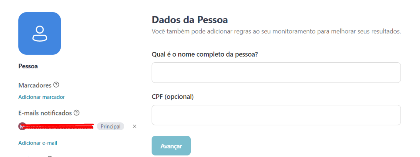Open the Marcadores help question-mark icon

[x=56, y=85]
